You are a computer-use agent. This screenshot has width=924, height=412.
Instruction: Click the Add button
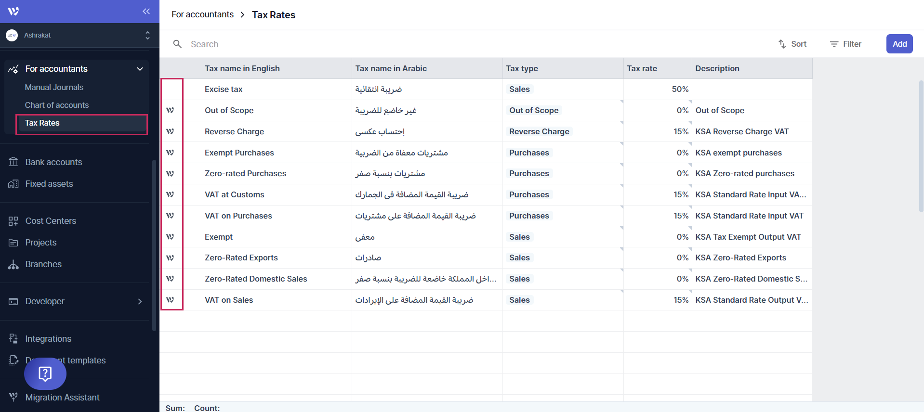899,44
